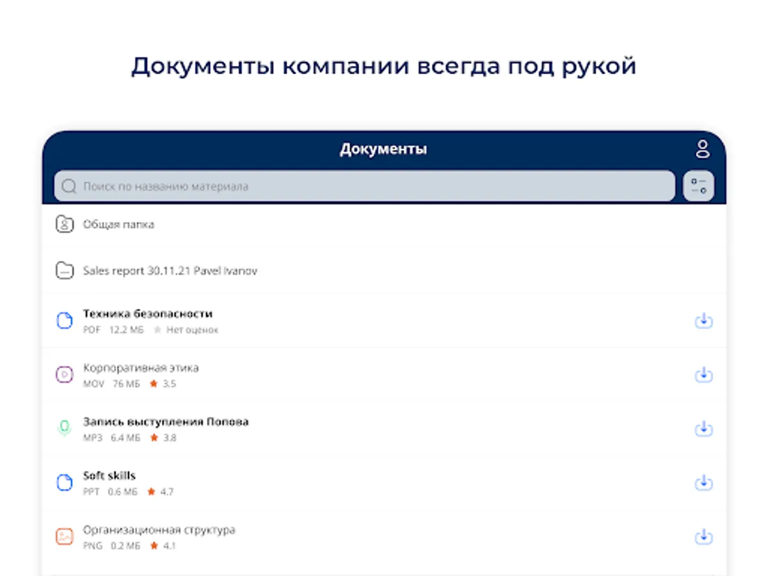Click the 4.7 rating star for Soft skills
The image size is (768, 576).
click(x=152, y=492)
